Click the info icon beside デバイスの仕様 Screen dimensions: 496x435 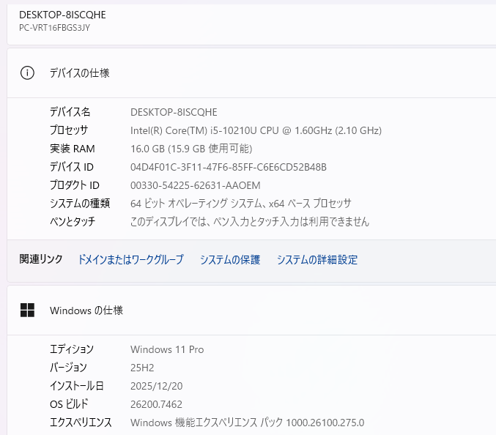(x=27, y=73)
